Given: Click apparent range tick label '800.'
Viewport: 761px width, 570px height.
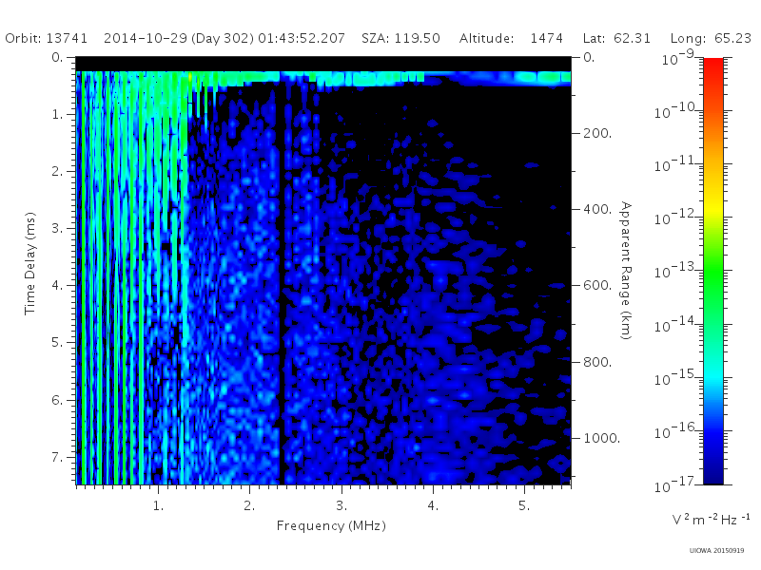Looking at the screenshot, I should tap(597, 362).
